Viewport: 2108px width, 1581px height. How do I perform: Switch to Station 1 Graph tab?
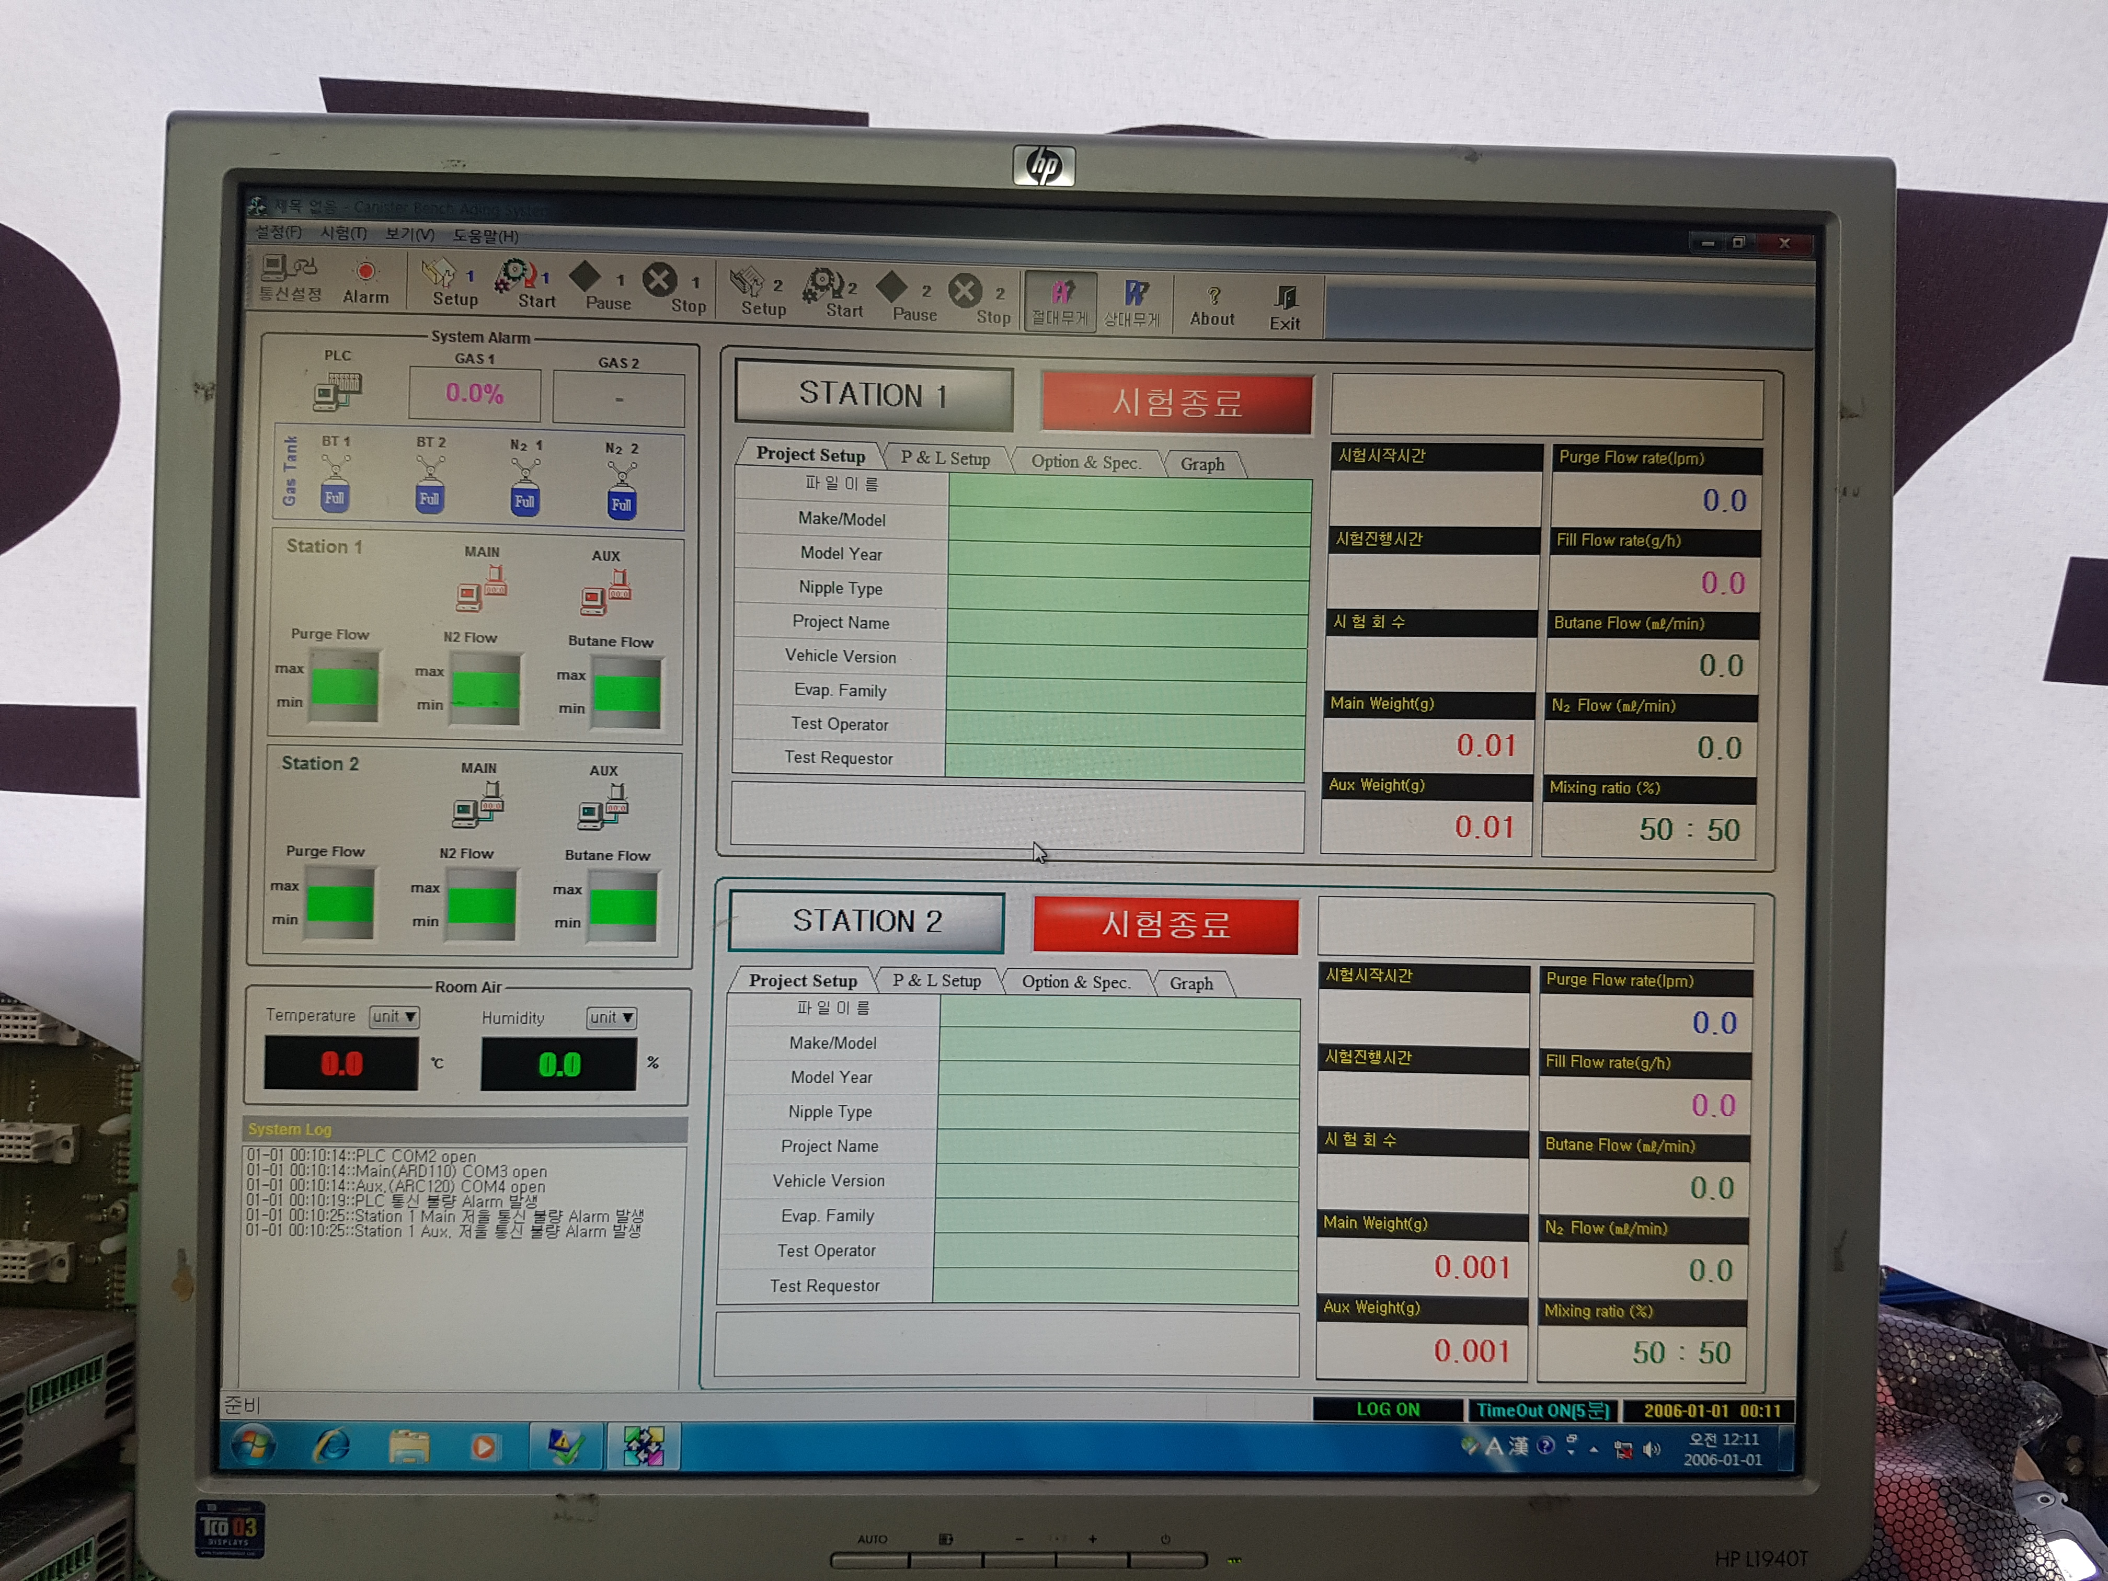(1202, 464)
